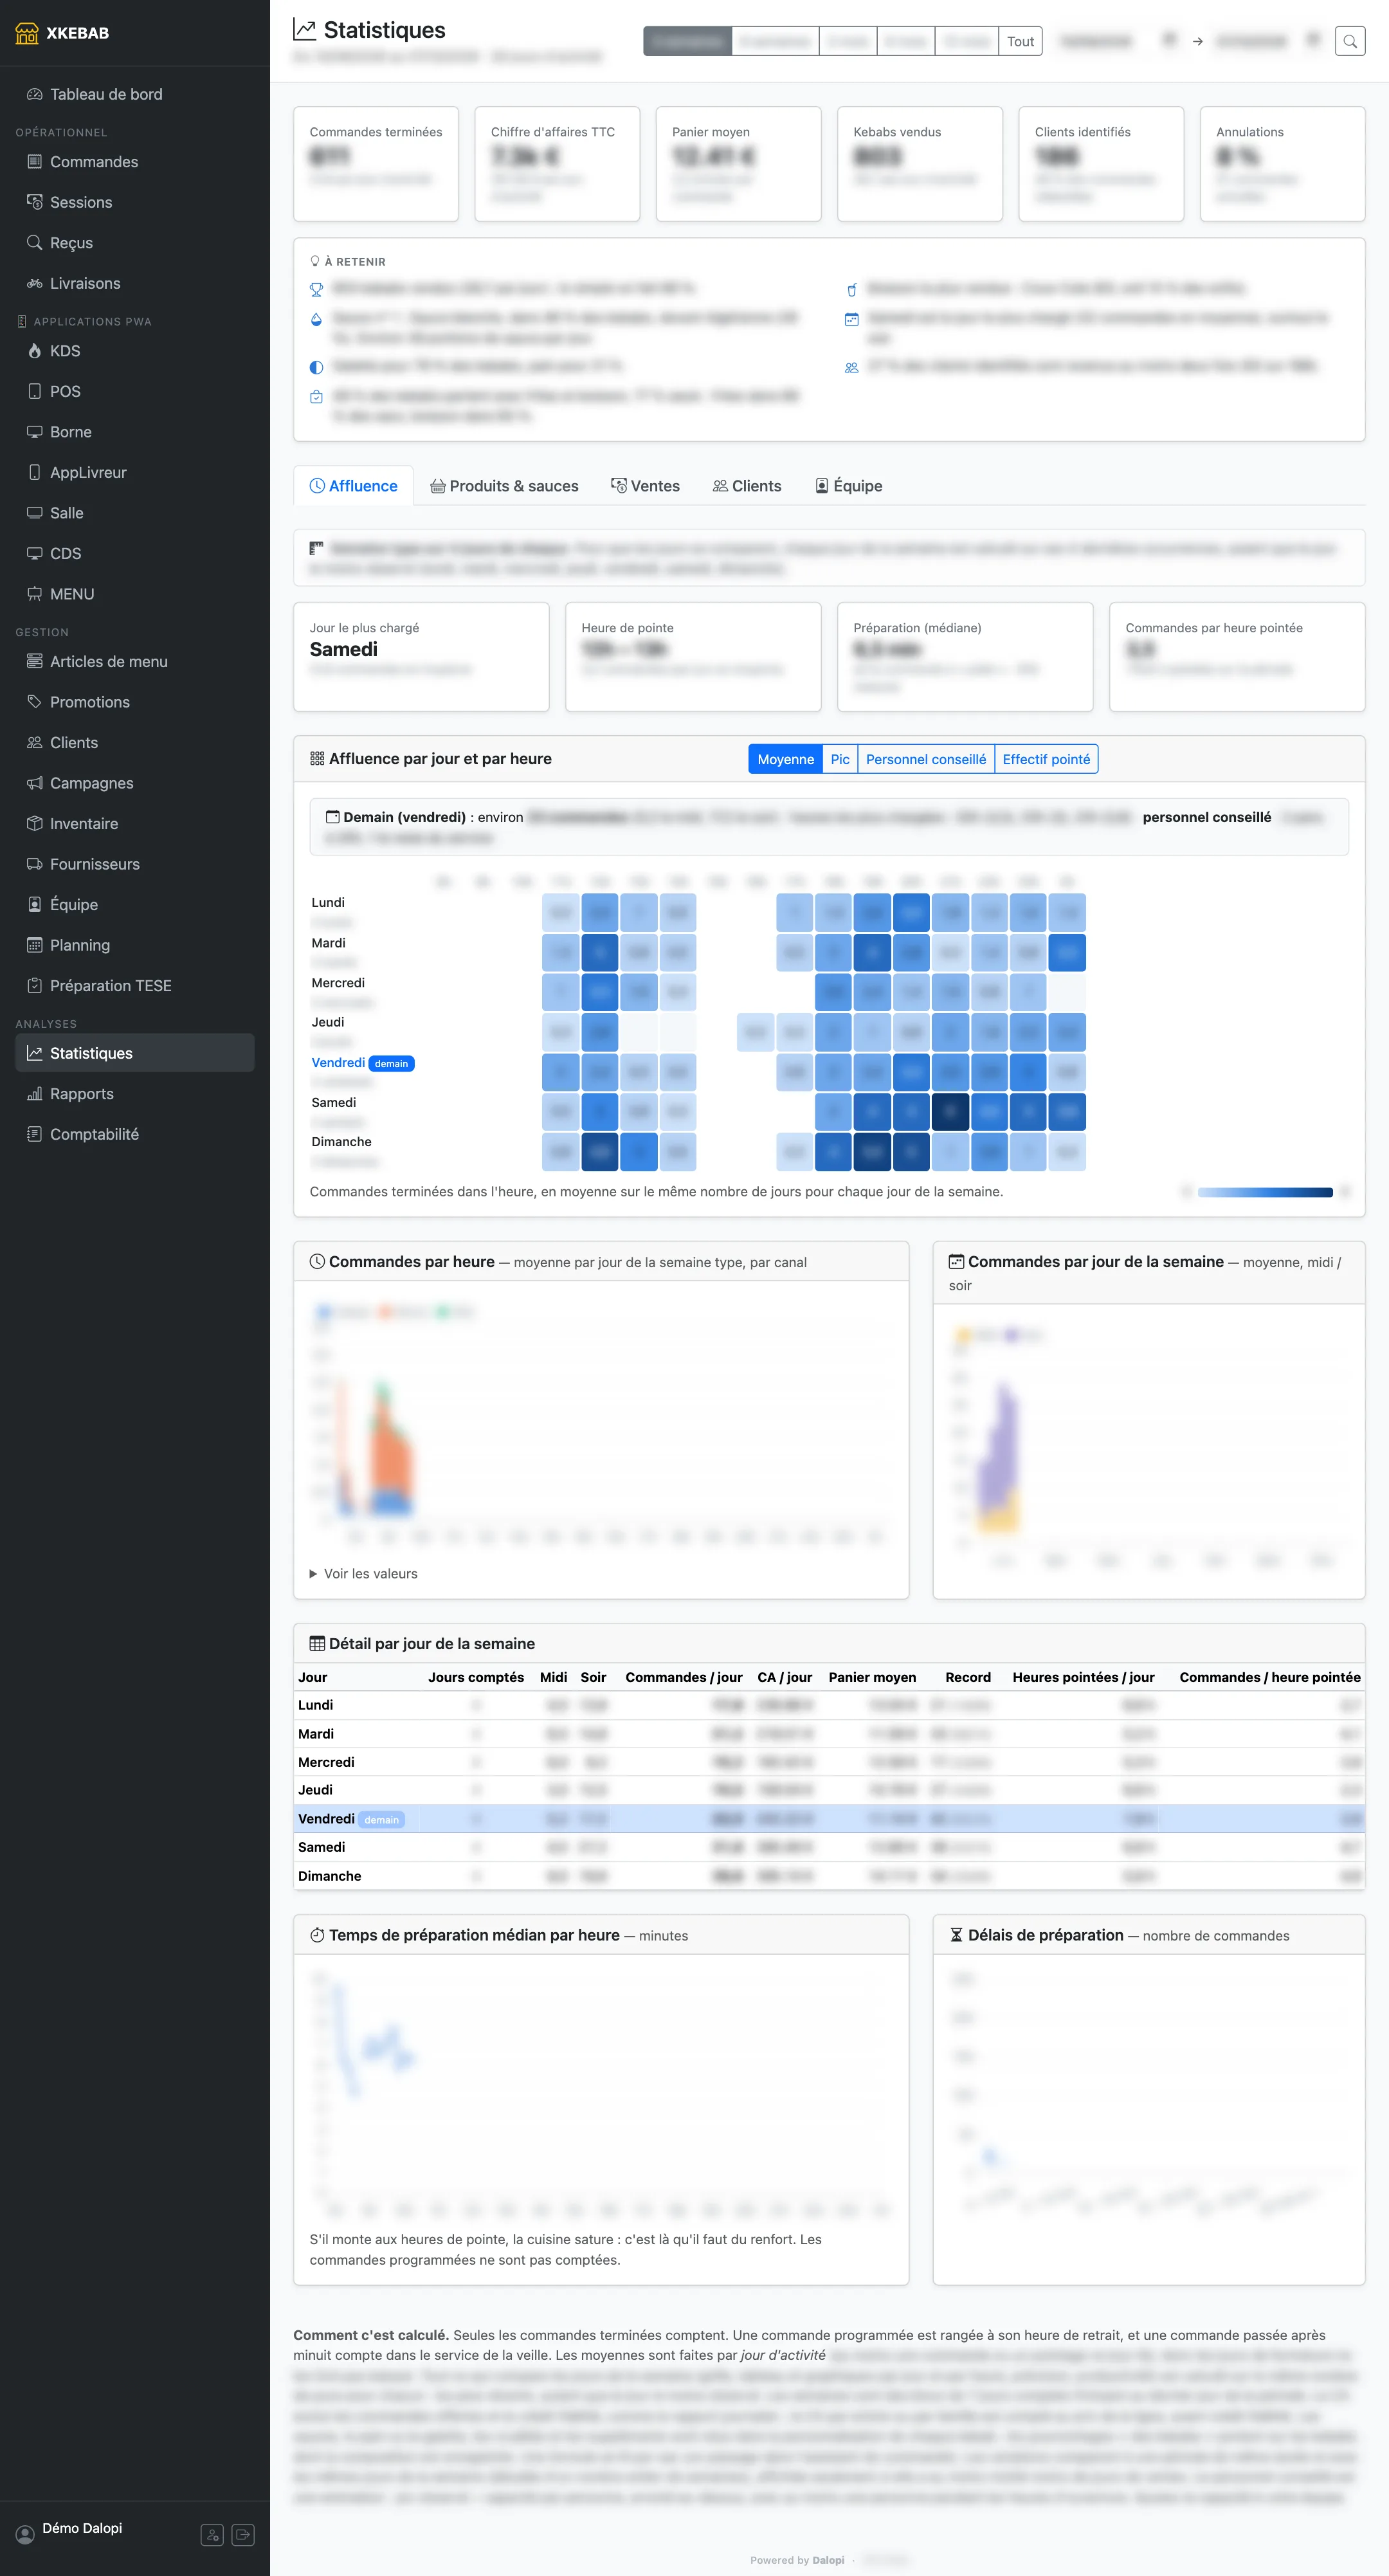The width and height of the screenshot is (1389, 2576).
Task: Open the Équipe statistics tab
Action: click(848, 486)
